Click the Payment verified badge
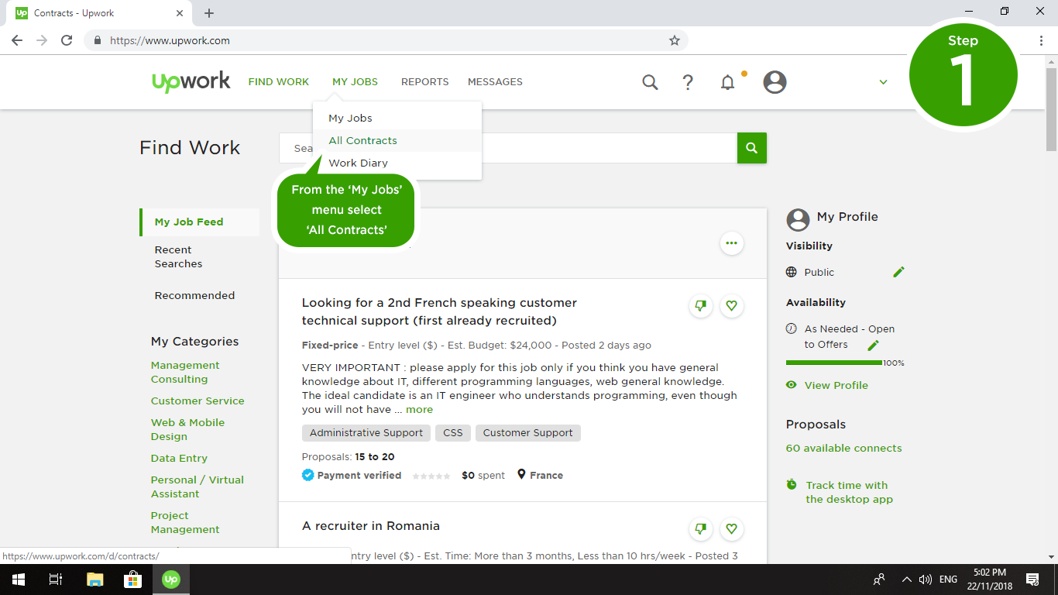Screen dimensions: 1058x595 tap(352, 475)
